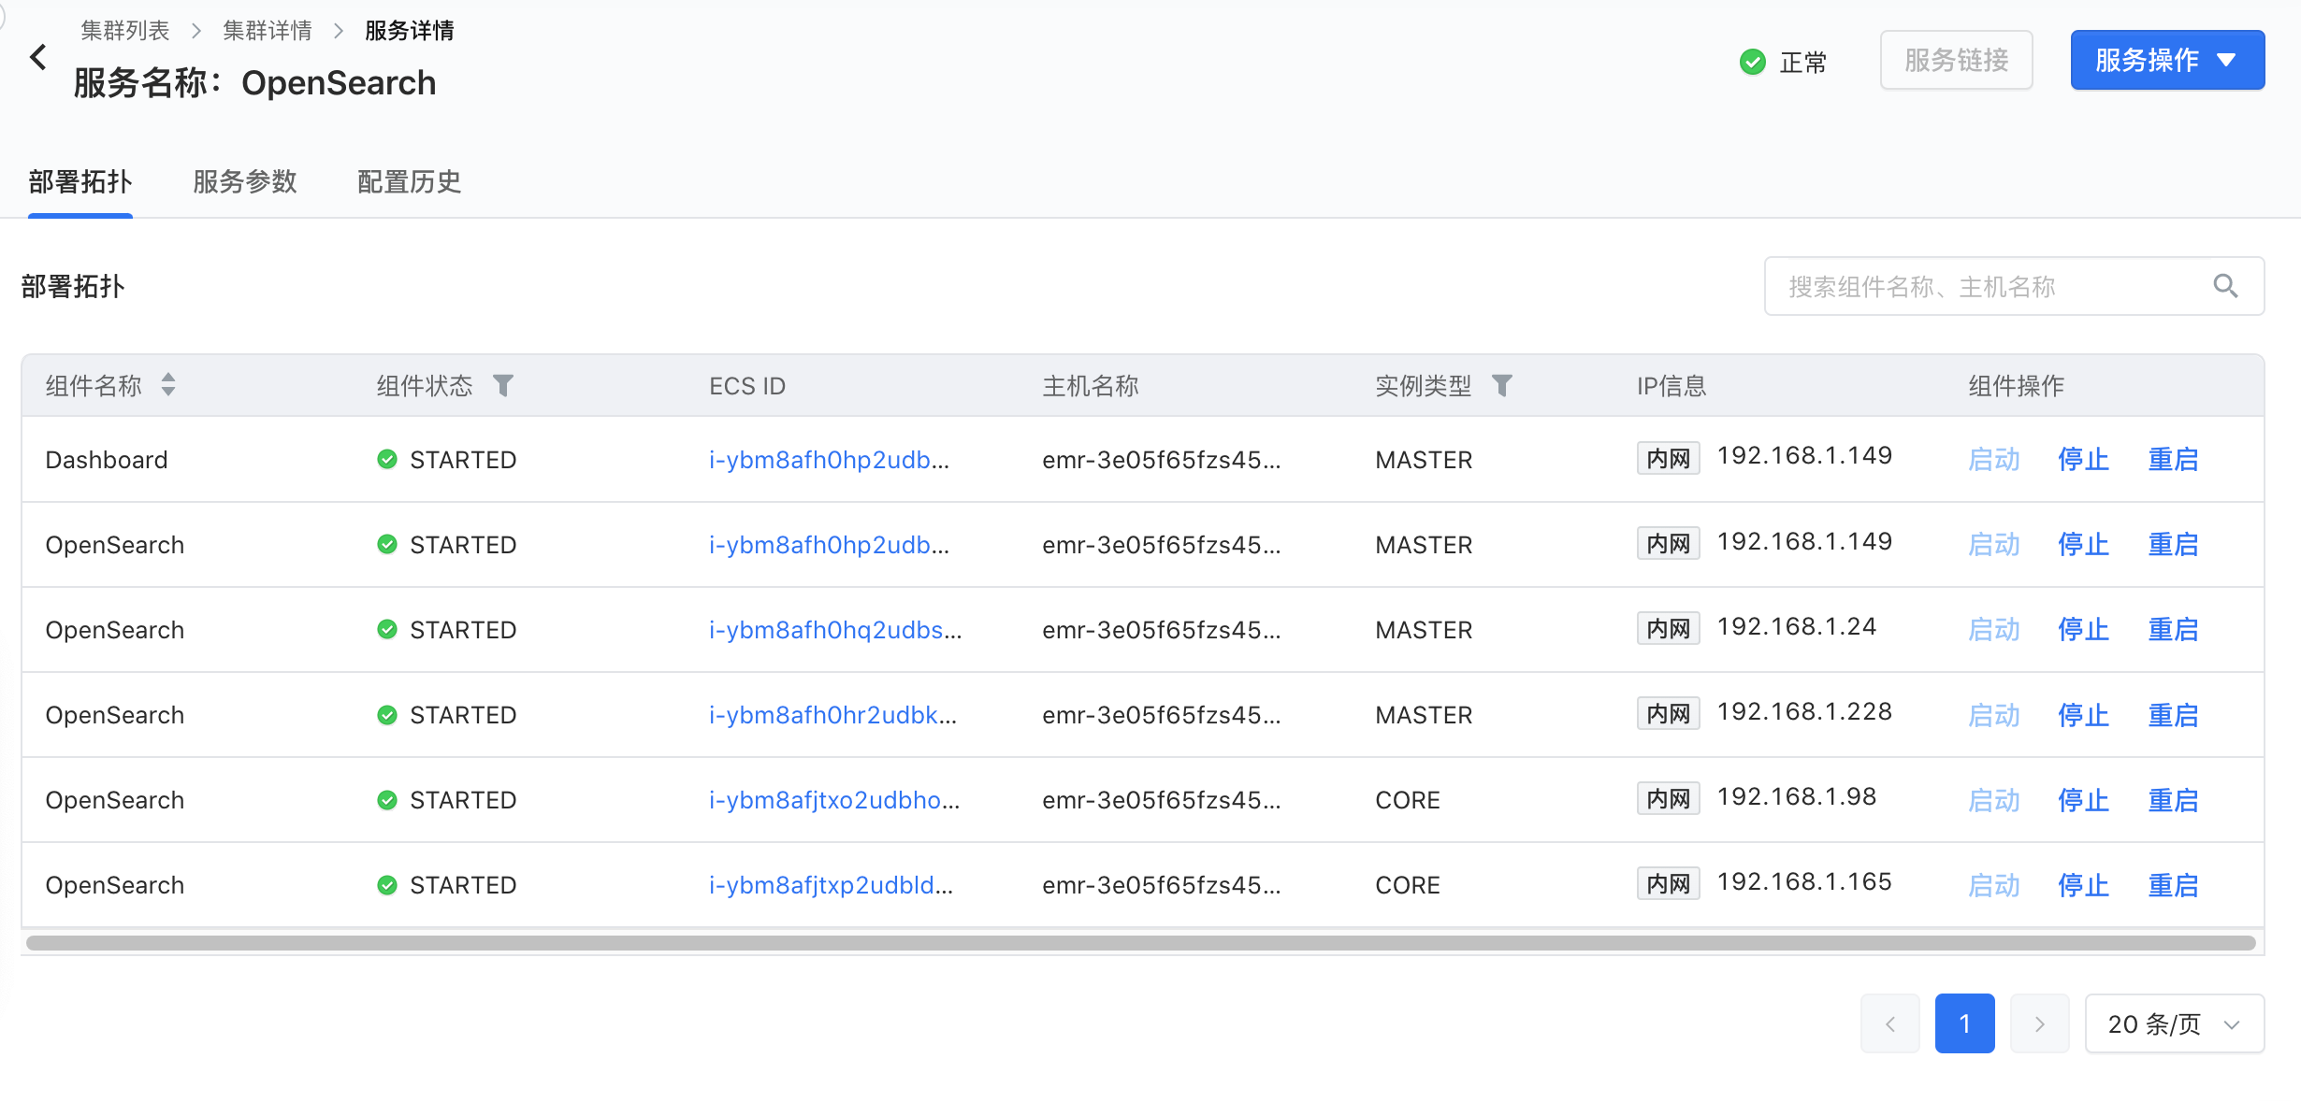Click the green status icon in the 192.168.1.165 row
The height and width of the screenshot is (1101, 2301).
point(387,885)
